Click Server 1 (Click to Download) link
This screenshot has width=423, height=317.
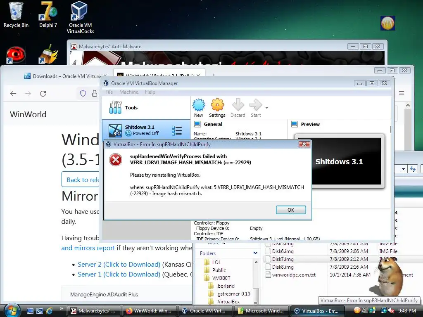(119, 274)
